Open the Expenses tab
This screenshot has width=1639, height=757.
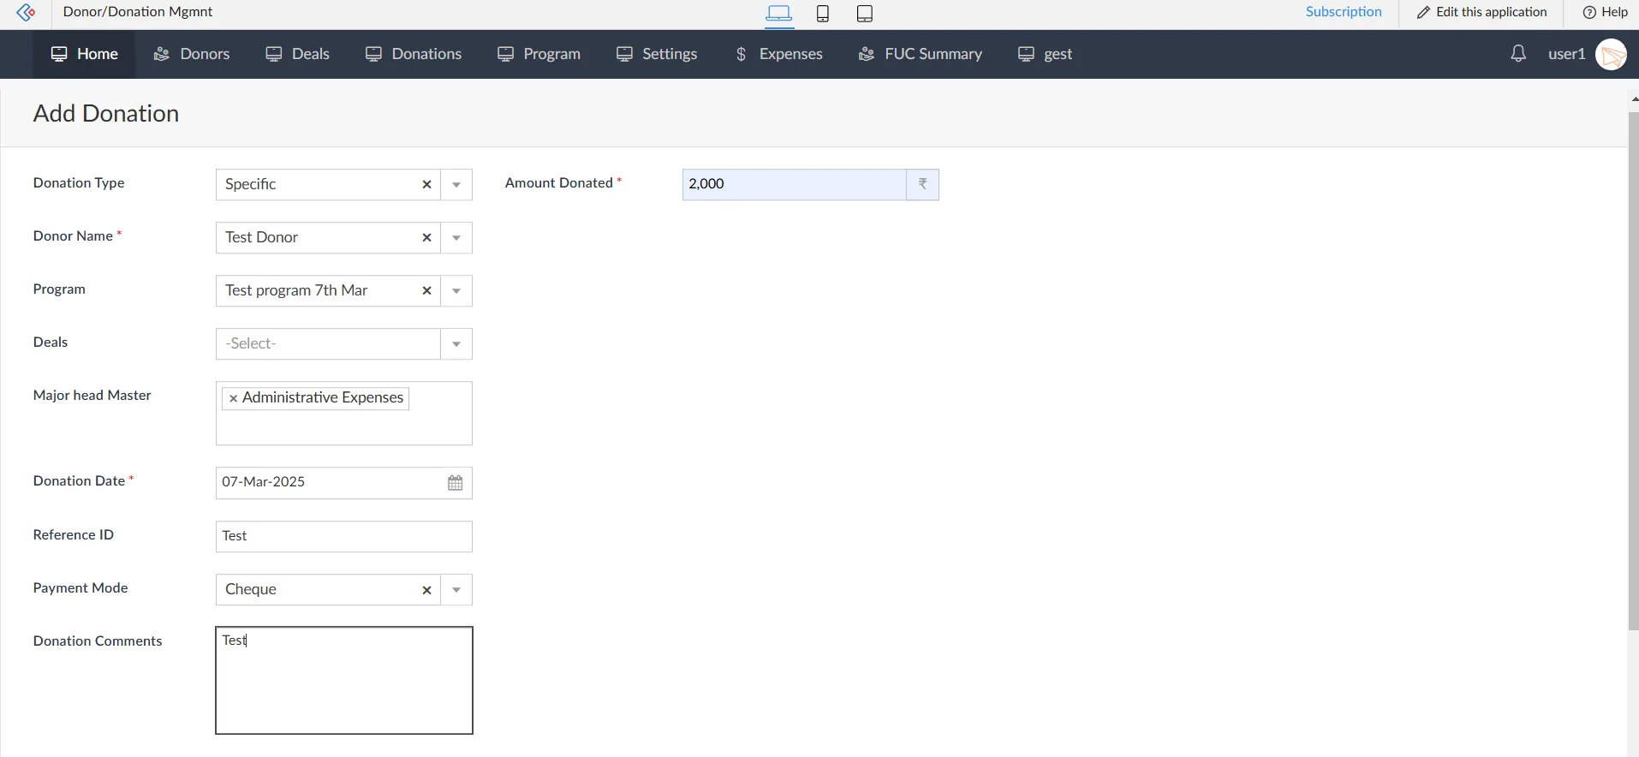[x=778, y=54]
